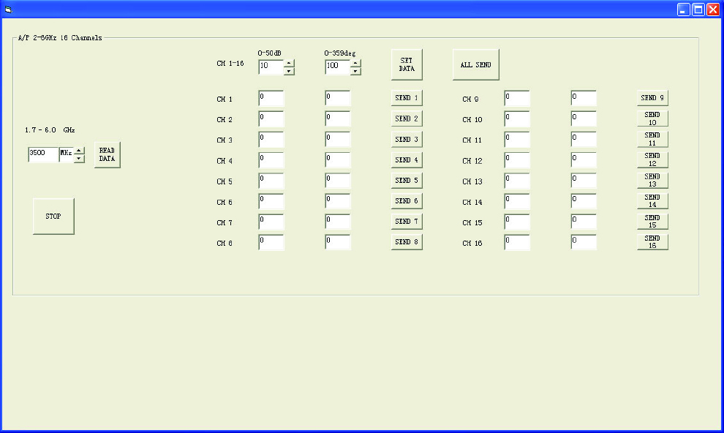The height and width of the screenshot is (433, 724).
Task: Focus the 3500 frequency input field
Action: [x=43, y=154]
